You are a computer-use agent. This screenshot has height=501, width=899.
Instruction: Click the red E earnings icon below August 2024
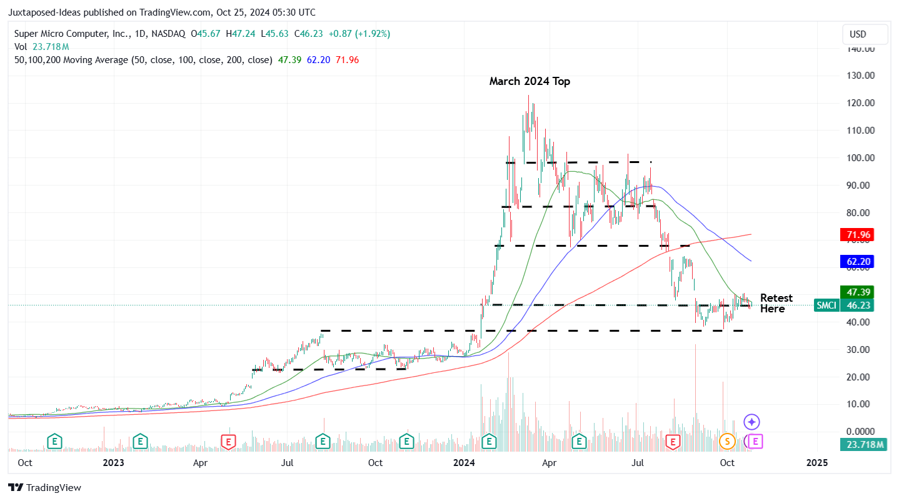[x=673, y=442]
